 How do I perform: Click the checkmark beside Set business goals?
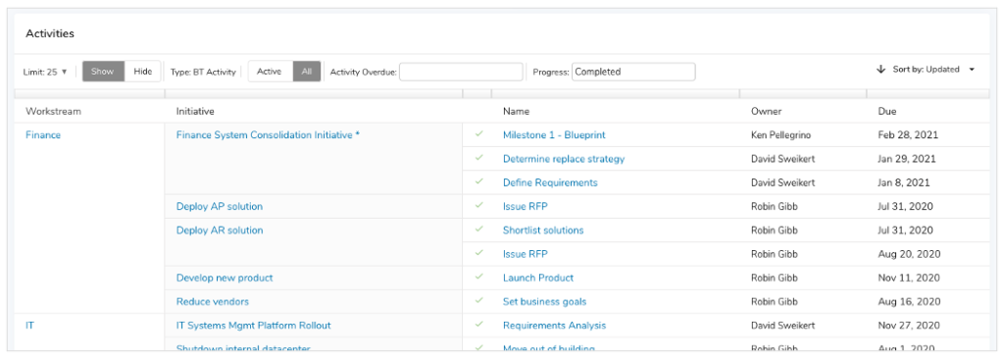[478, 301]
